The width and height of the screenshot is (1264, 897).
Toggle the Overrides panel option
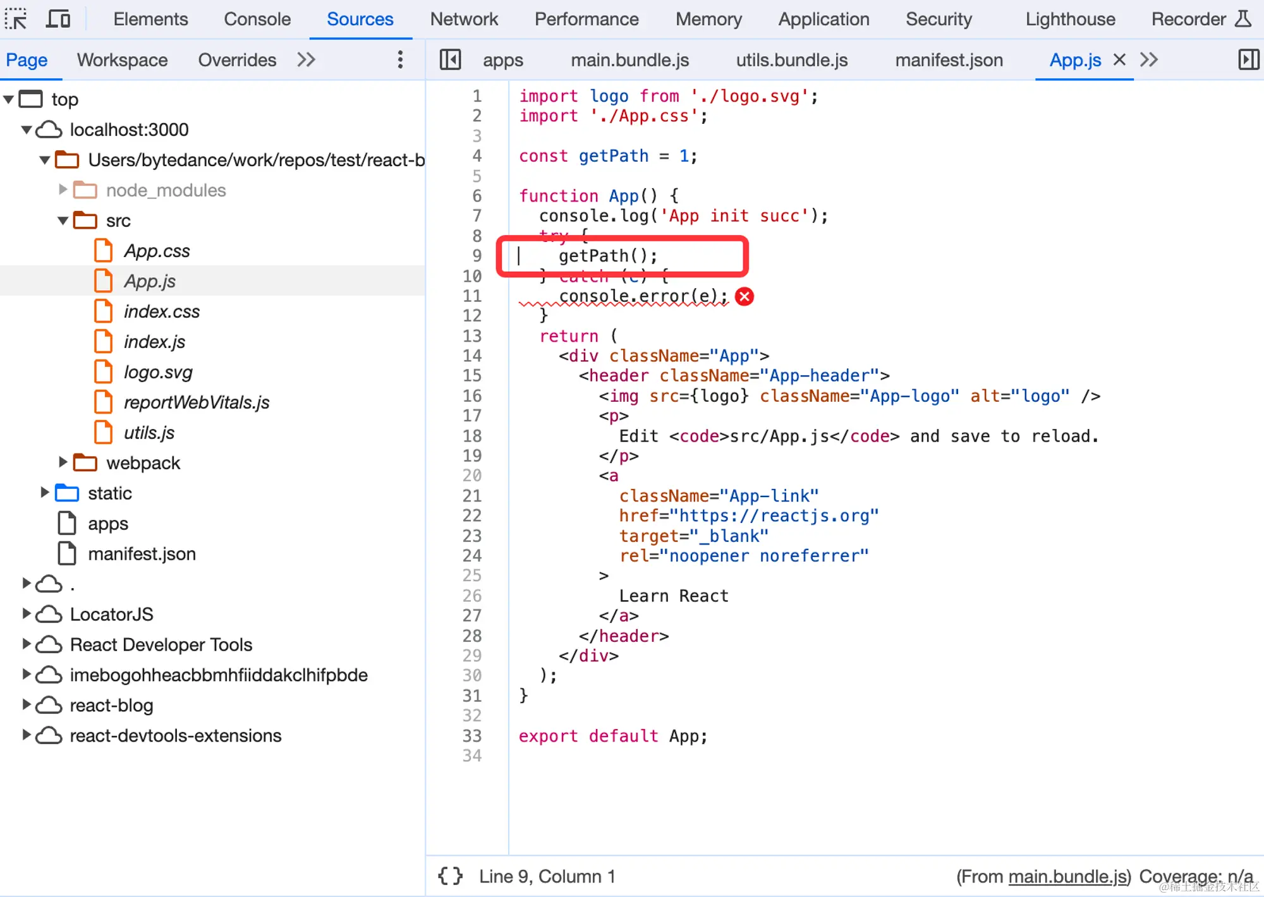pos(237,60)
